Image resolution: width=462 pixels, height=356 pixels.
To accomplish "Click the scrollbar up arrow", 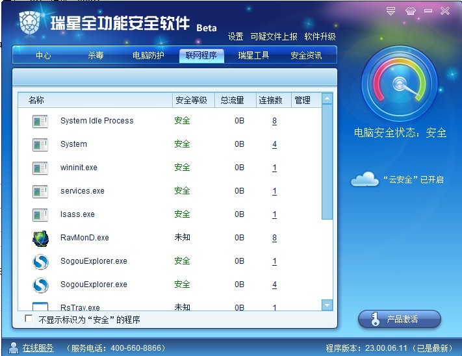I will (327, 98).
